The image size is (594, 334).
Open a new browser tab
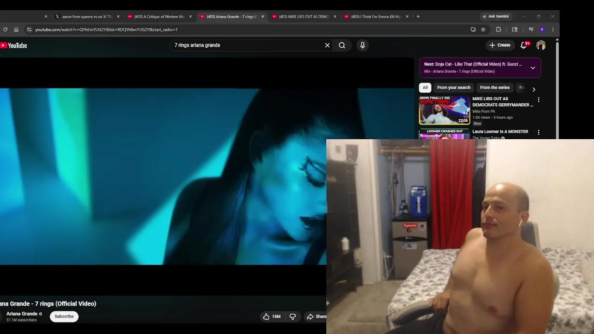[x=418, y=16]
